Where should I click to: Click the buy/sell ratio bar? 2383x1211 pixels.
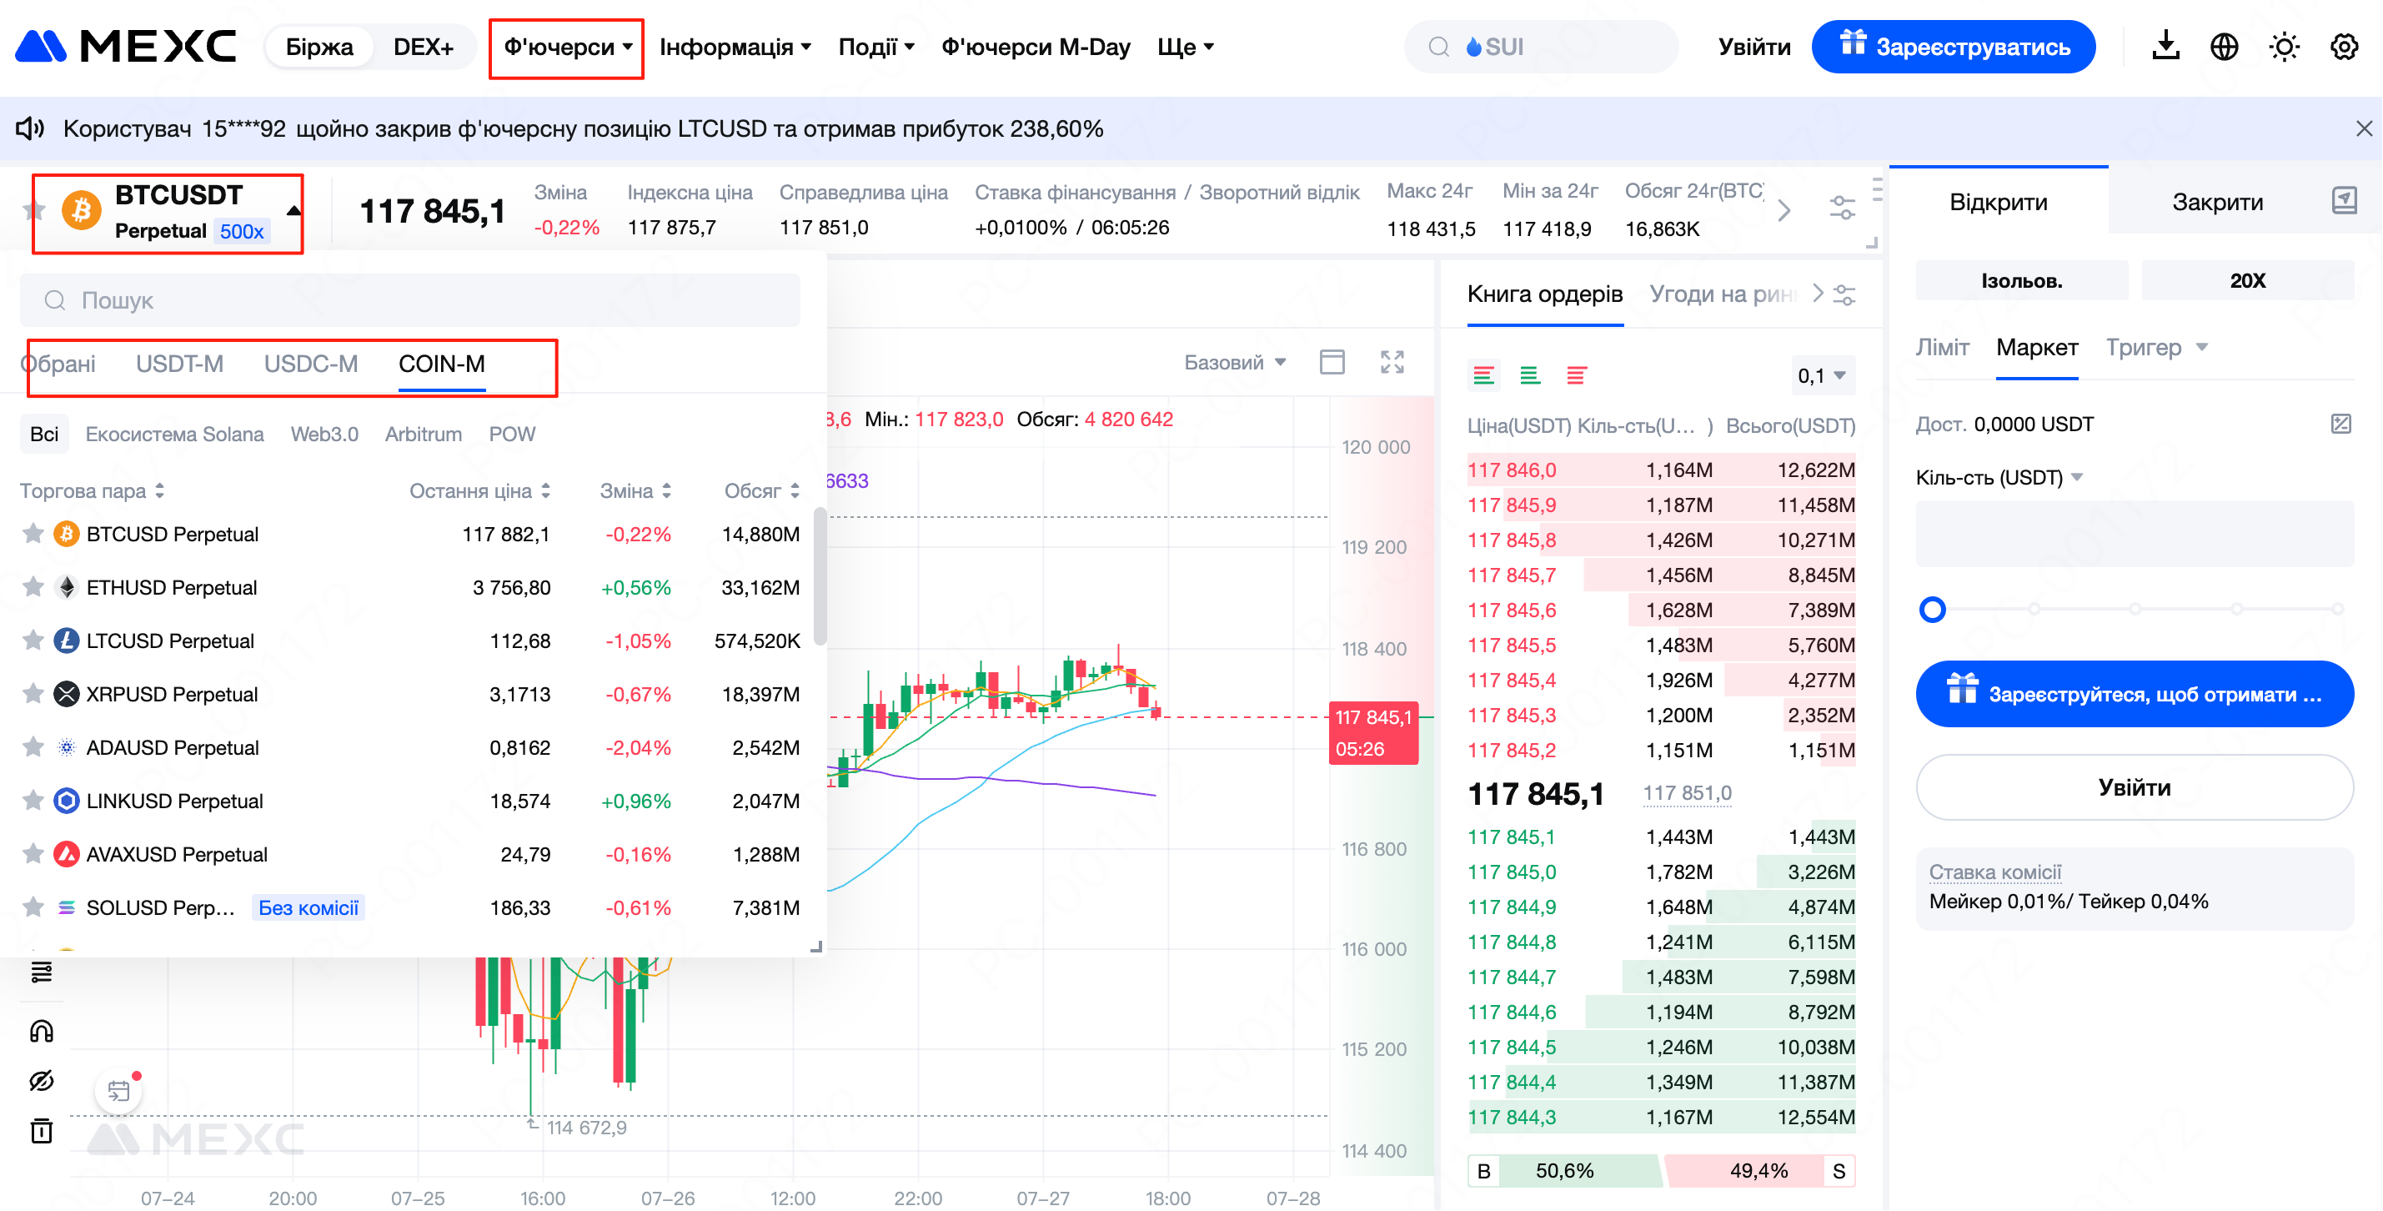[1661, 1170]
